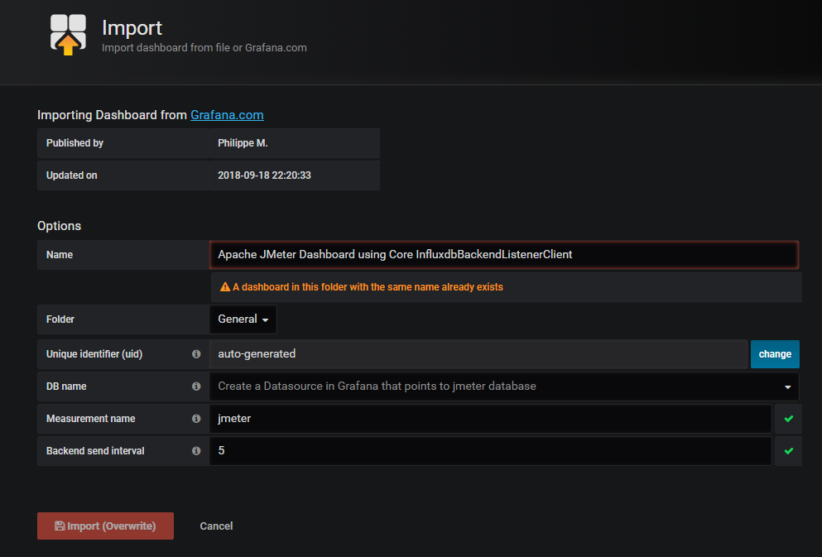Click info icon beside DB name

point(196,387)
